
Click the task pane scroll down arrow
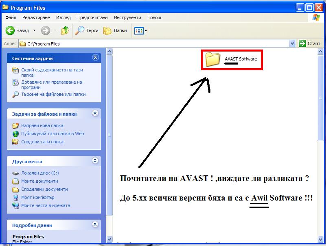point(109,239)
